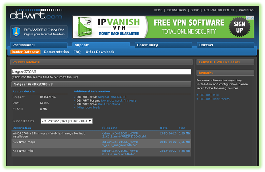Click the Date column header
265x172 pixels.
coord(164,128)
